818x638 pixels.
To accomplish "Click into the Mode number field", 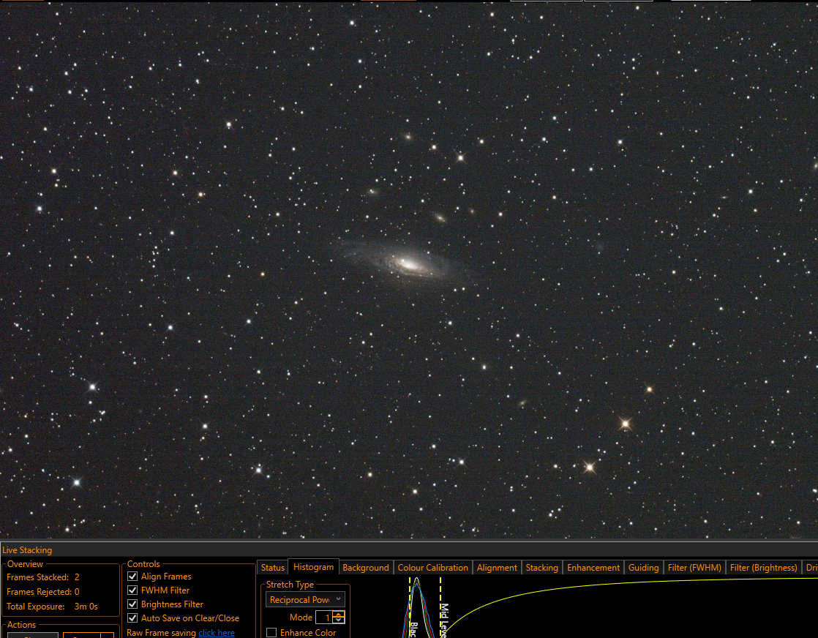I will [324, 618].
